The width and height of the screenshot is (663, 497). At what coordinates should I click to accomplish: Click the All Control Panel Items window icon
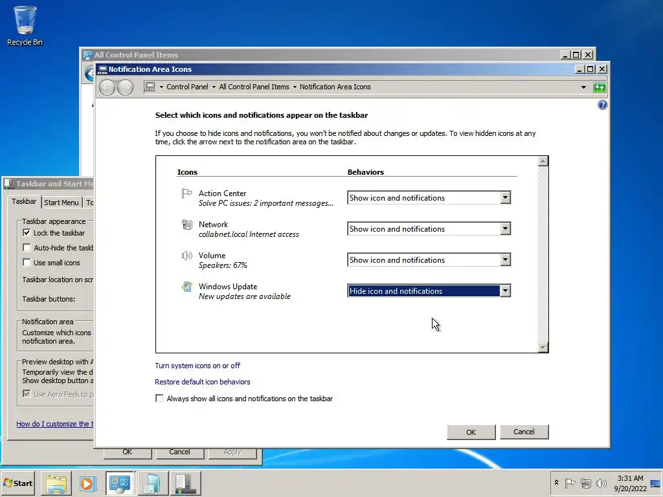(x=87, y=55)
